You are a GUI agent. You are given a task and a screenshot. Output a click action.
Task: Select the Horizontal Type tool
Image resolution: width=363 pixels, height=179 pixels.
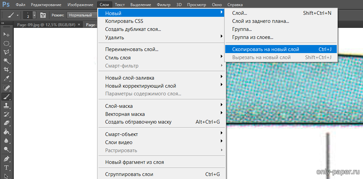[6, 167]
